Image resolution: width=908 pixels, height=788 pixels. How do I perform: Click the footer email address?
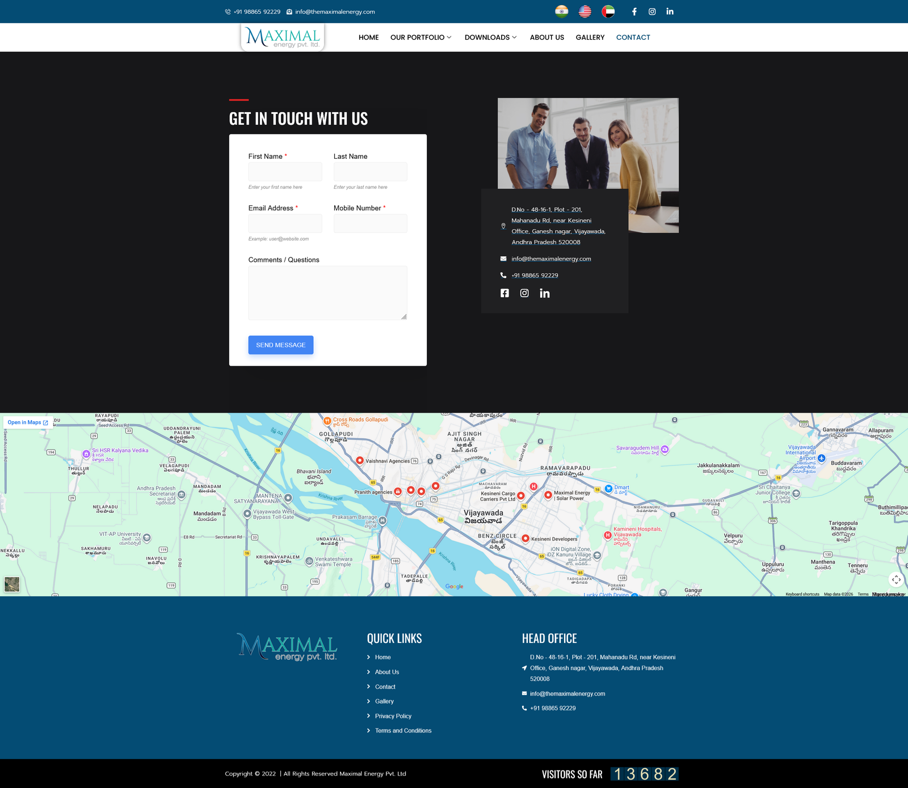click(x=567, y=693)
